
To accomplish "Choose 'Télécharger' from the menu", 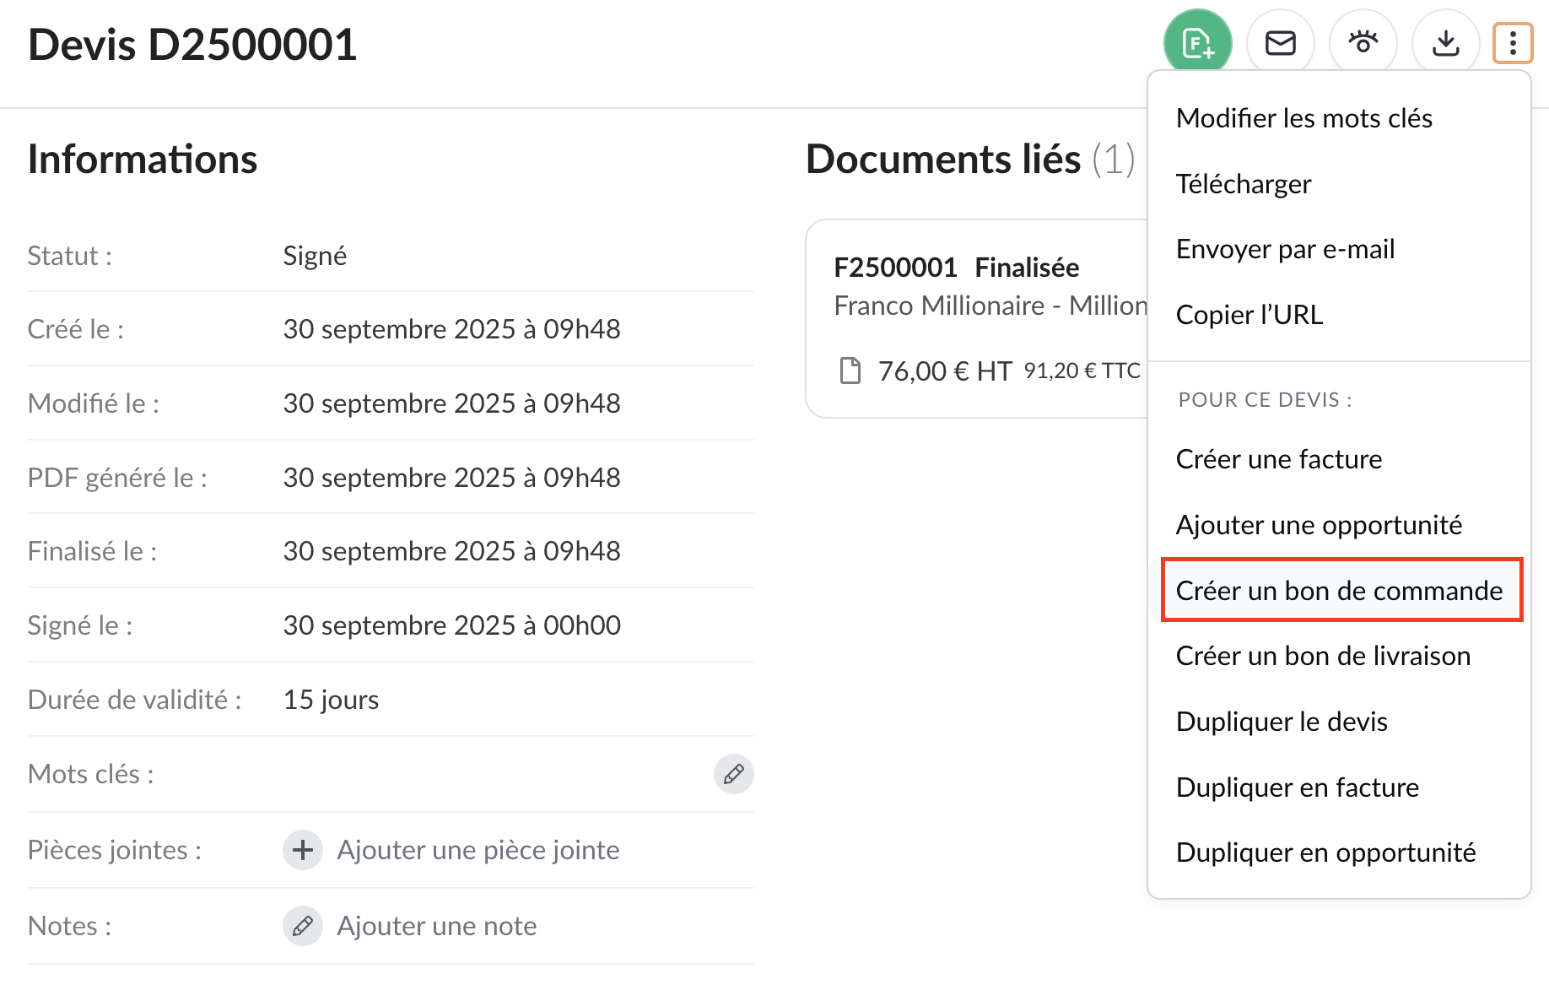I will tap(1244, 184).
